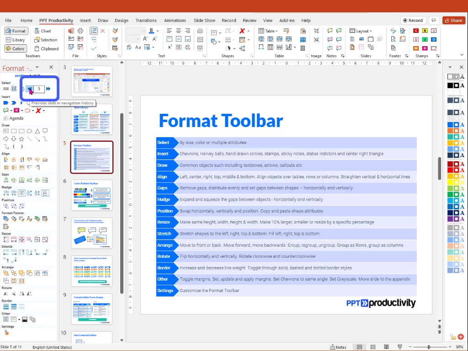Click the yellow N stamp
468x351 pixels.
425,31
